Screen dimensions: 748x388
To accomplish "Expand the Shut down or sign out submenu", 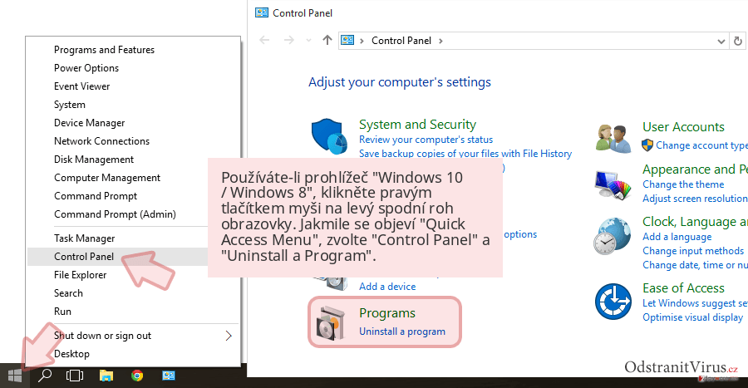I will pos(228,336).
